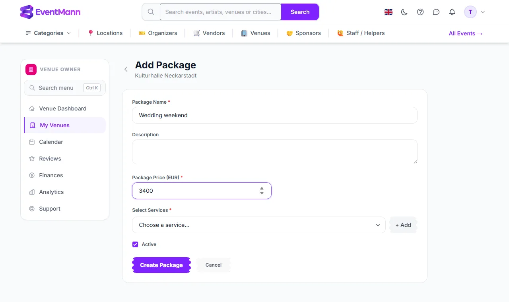Click the Venue Owner pink badge icon
Image resolution: width=509 pixels, height=302 pixels.
tap(31, 69)
